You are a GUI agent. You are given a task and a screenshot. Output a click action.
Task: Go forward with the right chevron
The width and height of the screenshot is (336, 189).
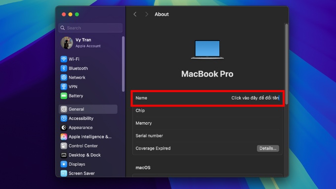pyautogui.click(x=147, y=14)
